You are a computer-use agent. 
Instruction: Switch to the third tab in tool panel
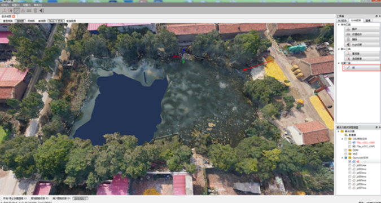(368, 21)
